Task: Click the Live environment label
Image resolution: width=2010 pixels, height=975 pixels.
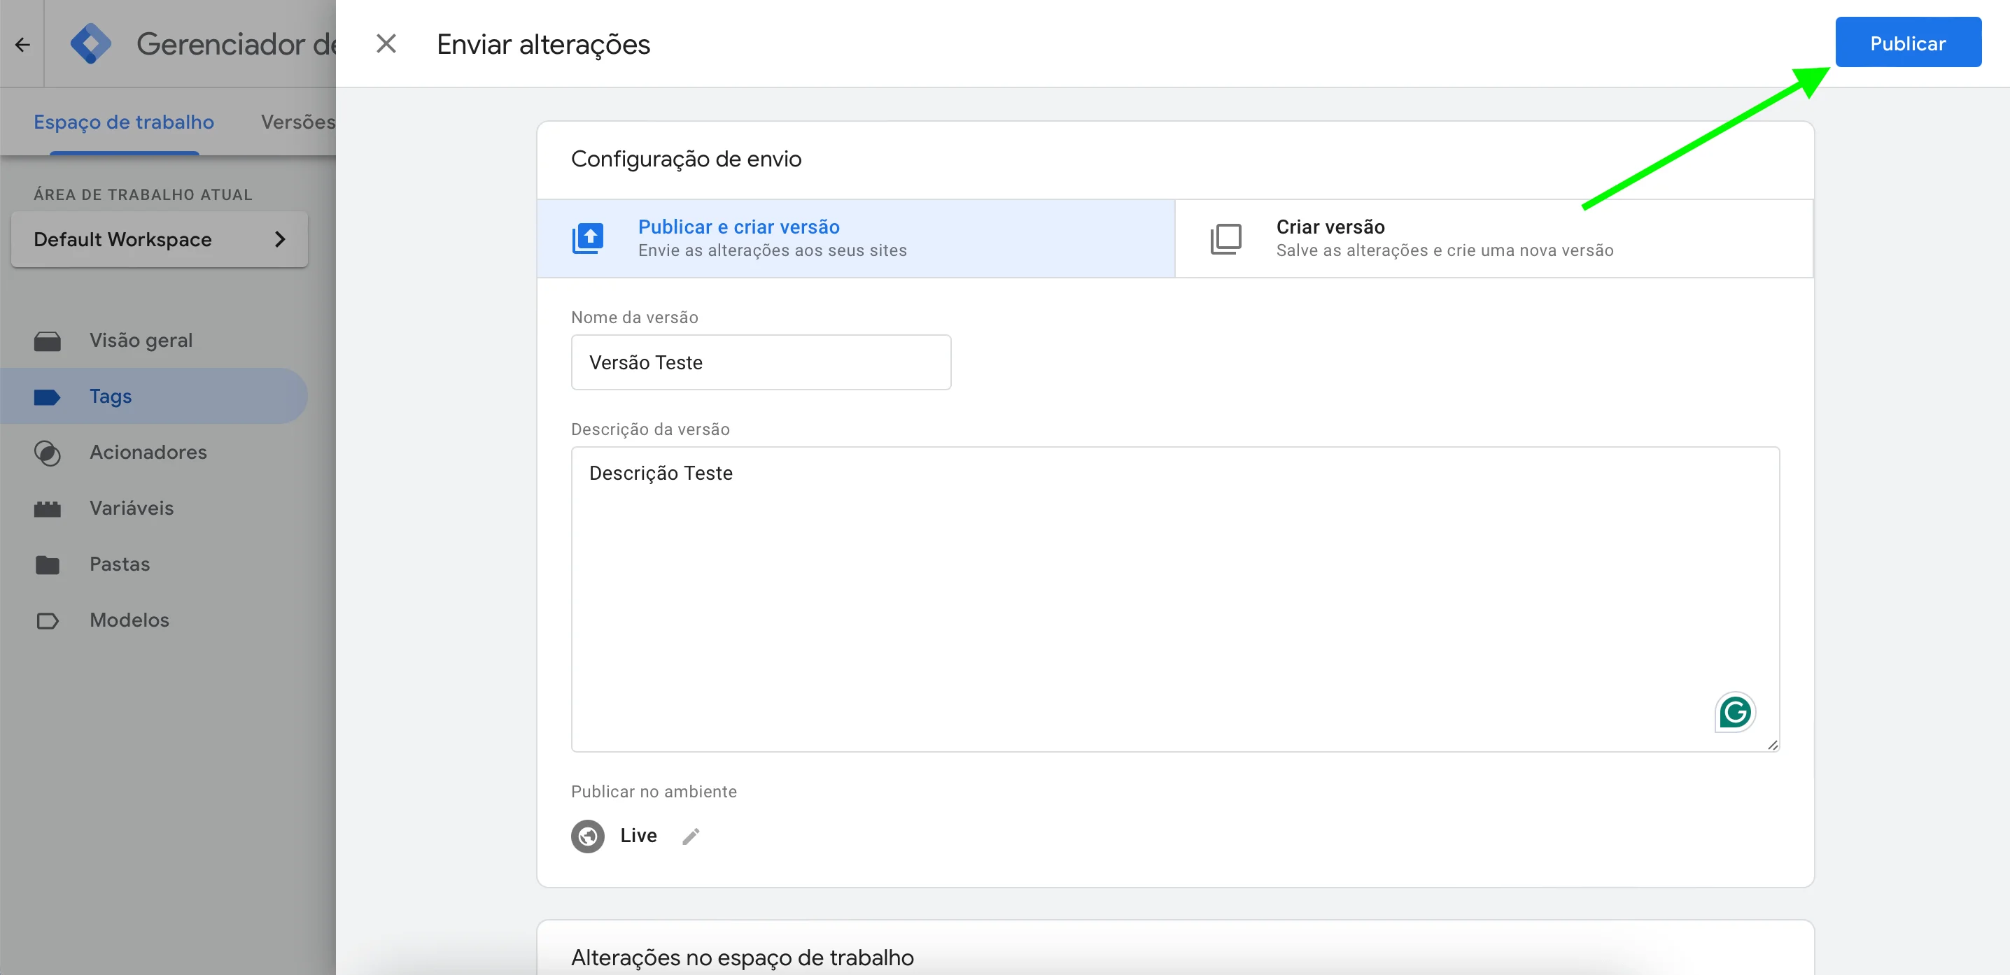Action: (638, 835)
